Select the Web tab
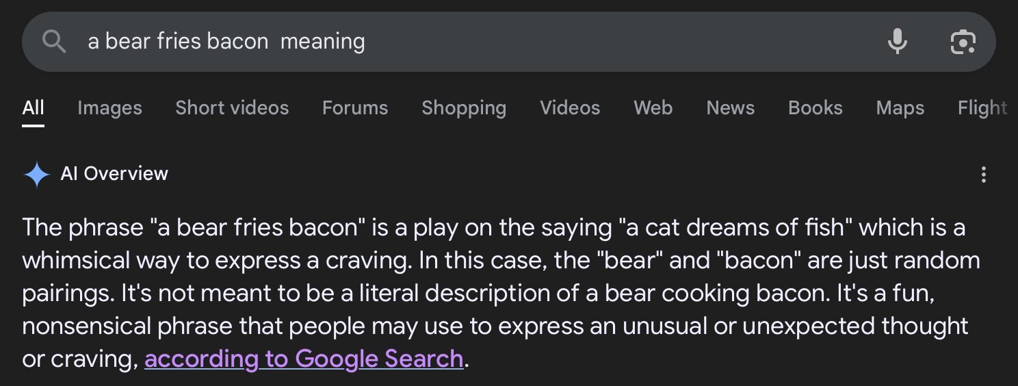The height and width of the screenshot is (386, 1018). (653, 108)
